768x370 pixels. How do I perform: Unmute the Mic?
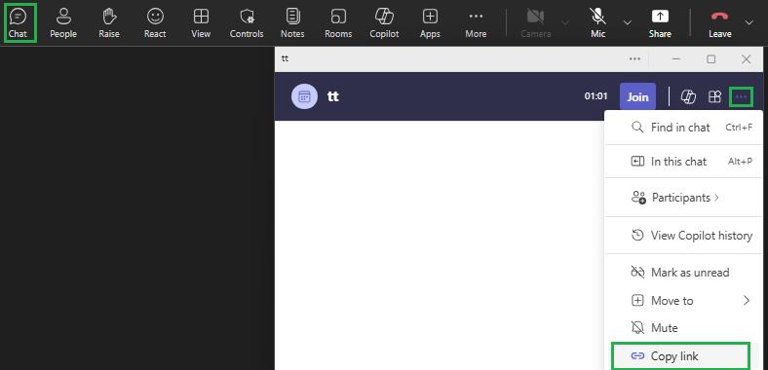click(597, 23)
